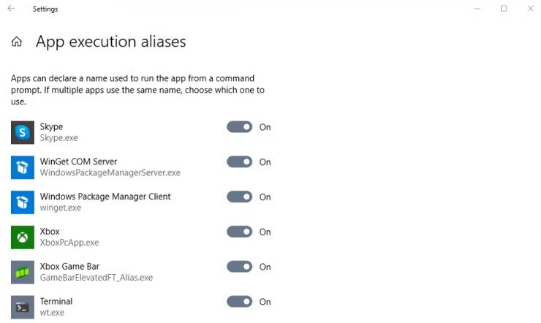
Task: Disable the GameBarElevatedFT_Alias.exe toggle
Action: coord(240,267)
